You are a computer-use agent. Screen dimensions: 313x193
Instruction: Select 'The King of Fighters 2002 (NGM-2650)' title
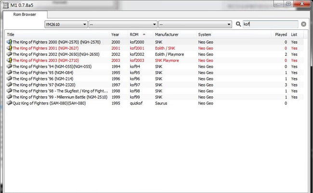[56, 54]
